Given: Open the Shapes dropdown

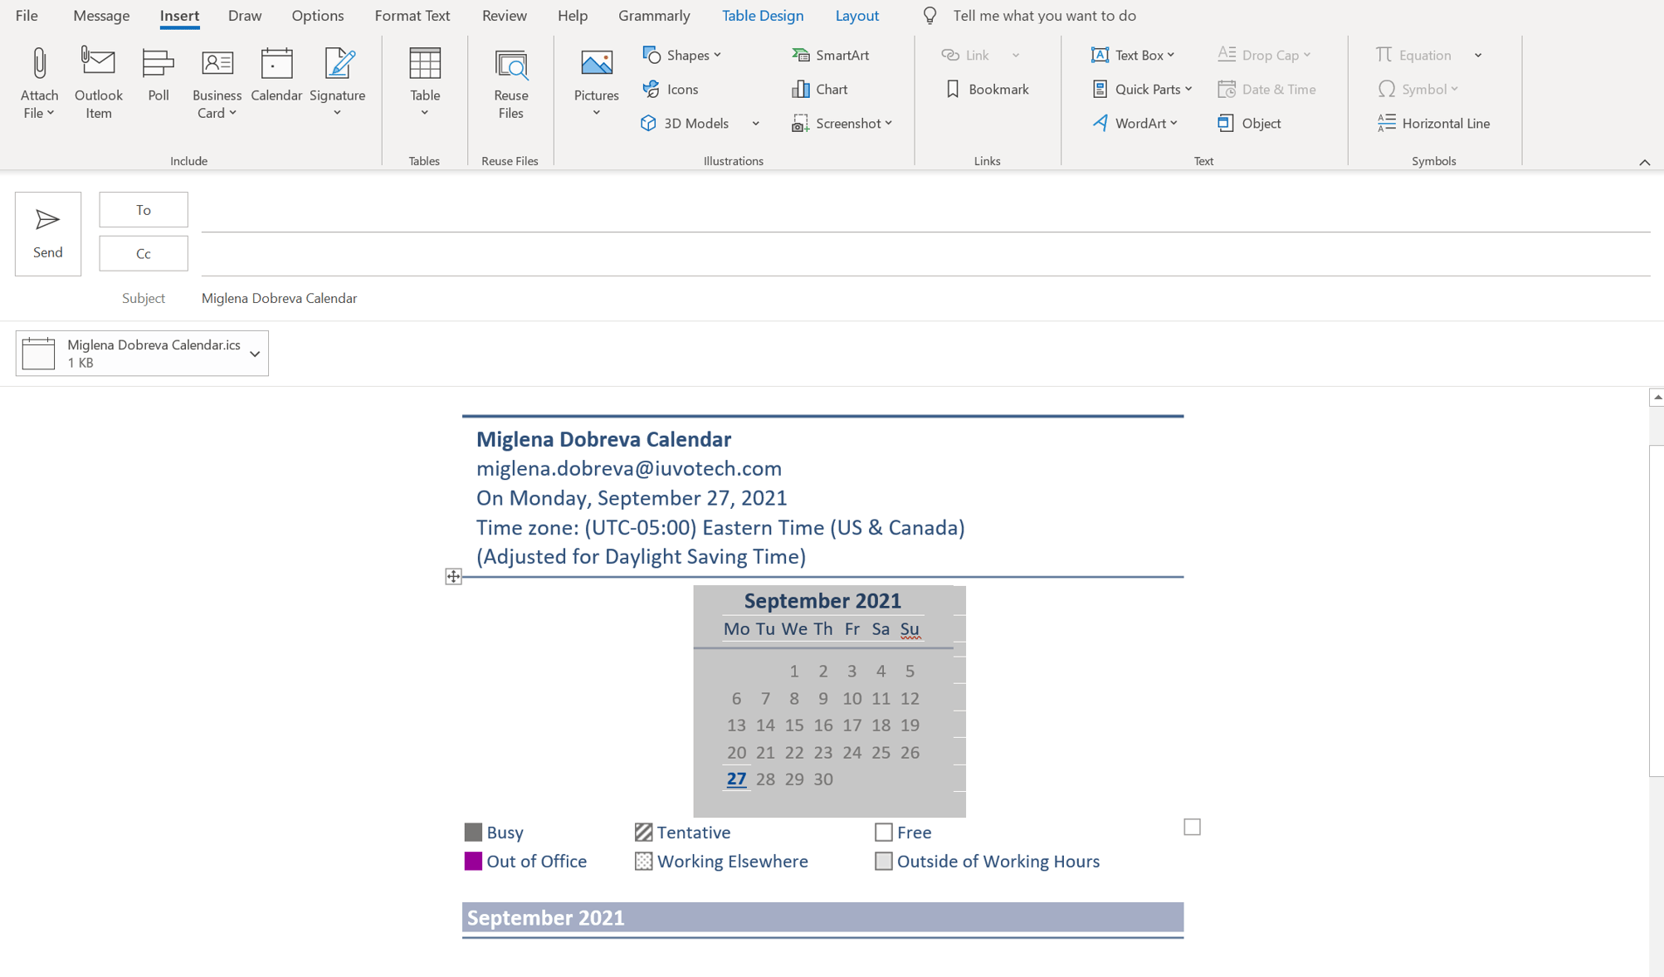Looking at the screenshot, I should pyautogui.click(x=682, y=55).
